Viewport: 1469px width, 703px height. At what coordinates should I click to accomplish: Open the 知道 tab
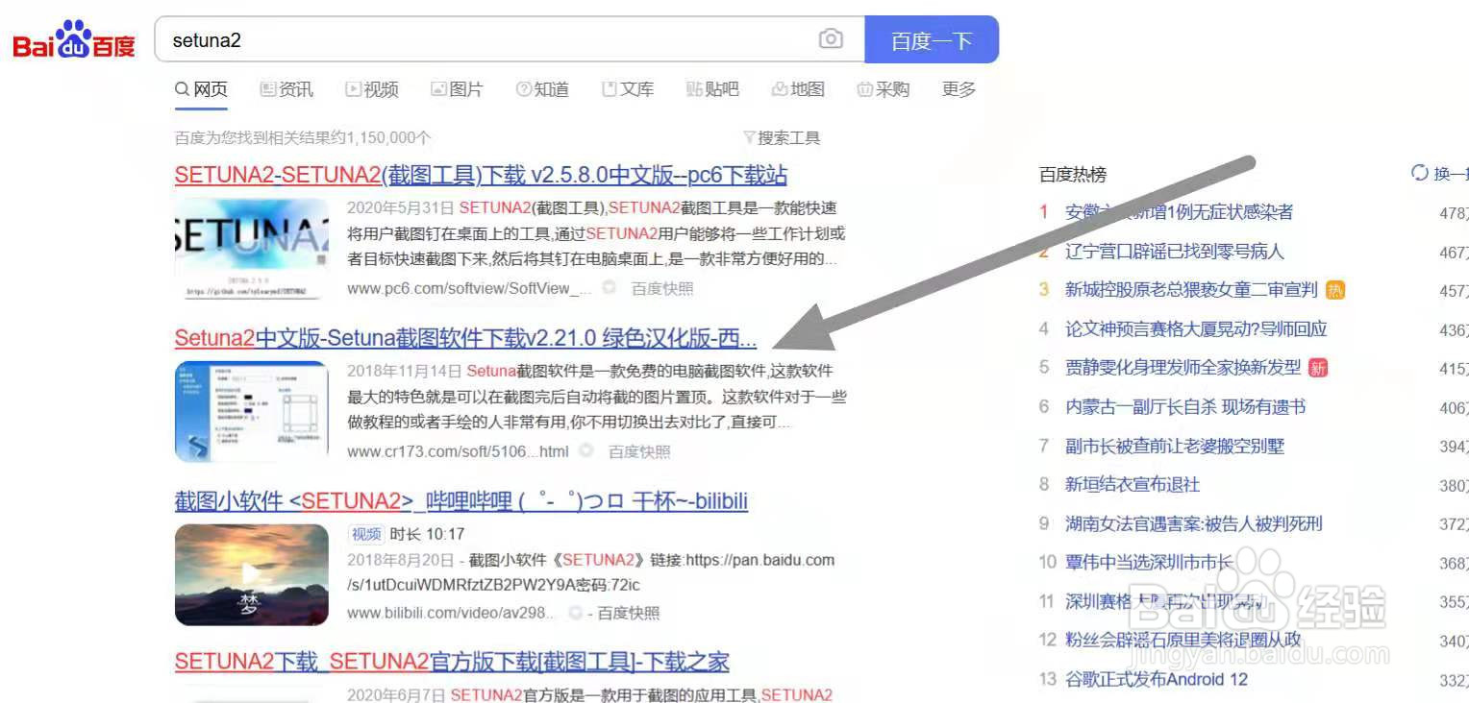coord(542,89)
